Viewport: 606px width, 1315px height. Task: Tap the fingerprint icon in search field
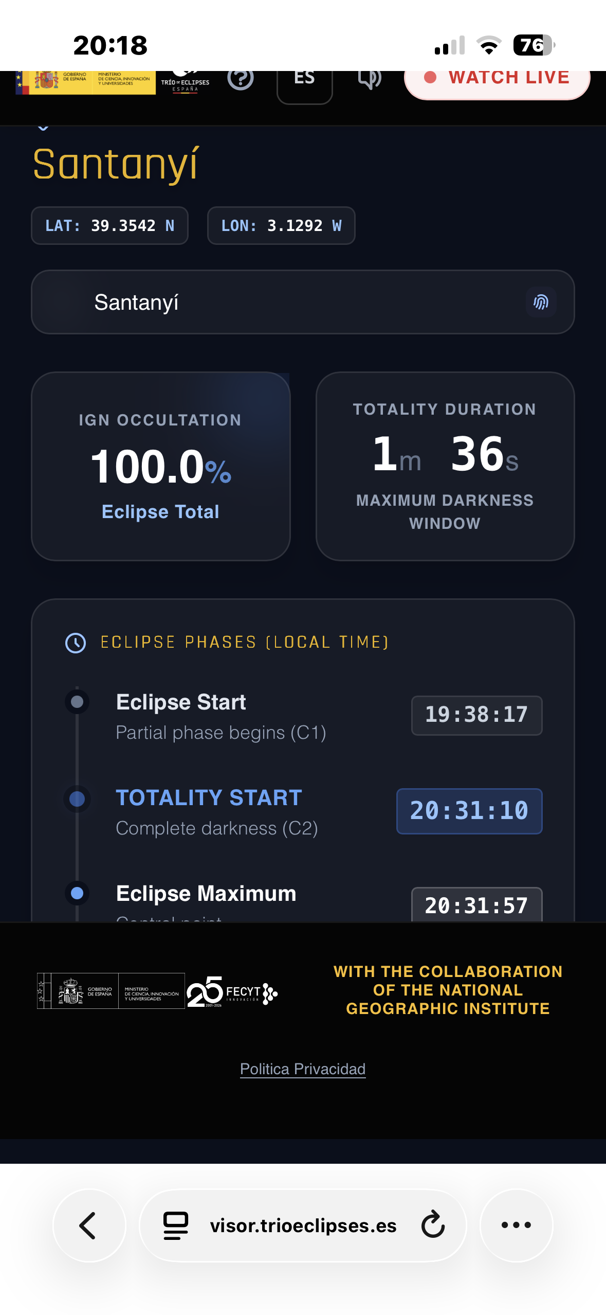(541, 302)
